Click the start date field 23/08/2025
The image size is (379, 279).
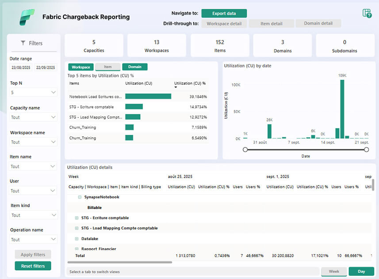[21, 68]
